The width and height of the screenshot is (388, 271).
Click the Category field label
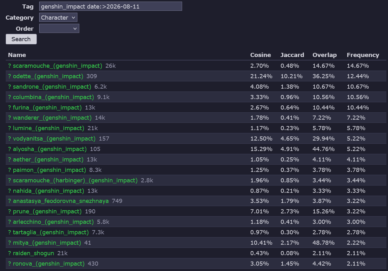pyautogui.click(x=20, y=18)
